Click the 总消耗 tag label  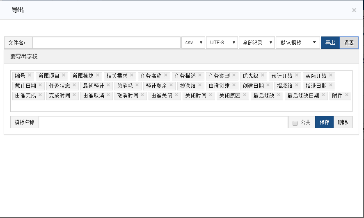(x=125, y=86)
